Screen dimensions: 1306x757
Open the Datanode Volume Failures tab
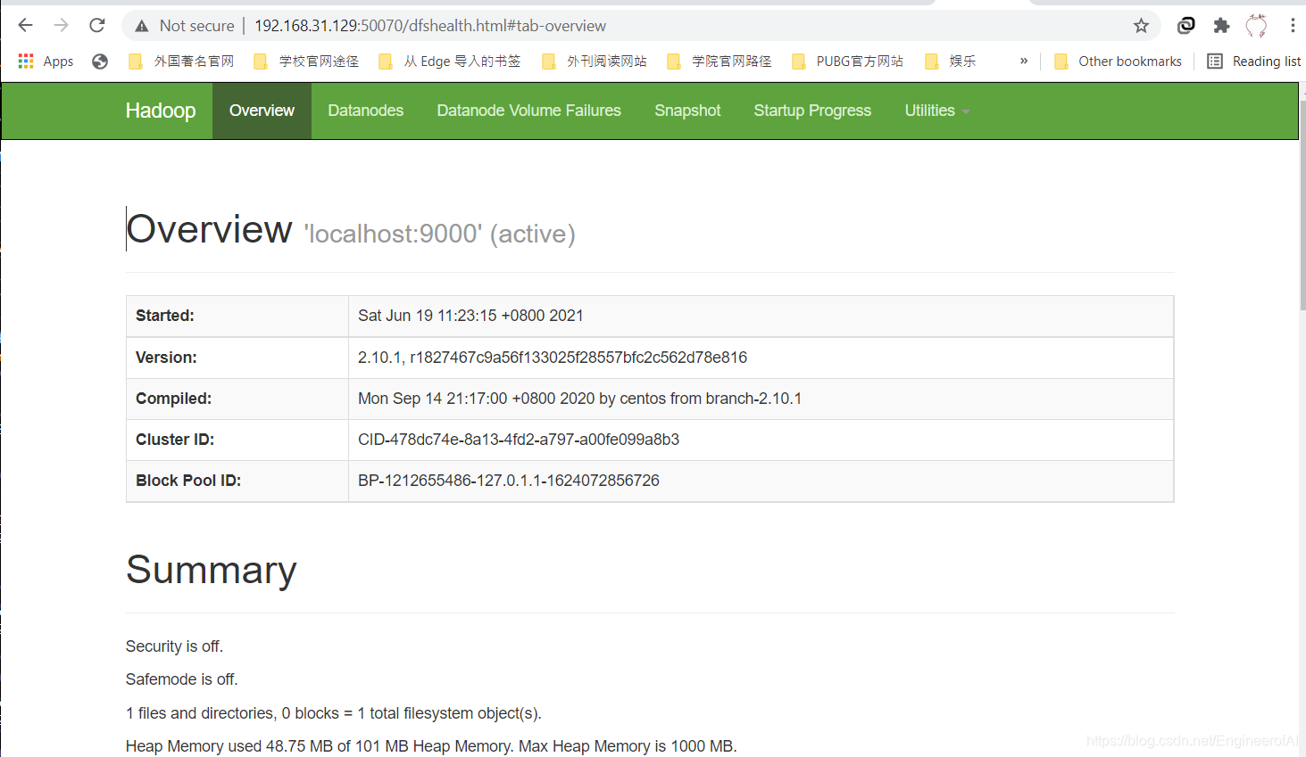point(529,111)
